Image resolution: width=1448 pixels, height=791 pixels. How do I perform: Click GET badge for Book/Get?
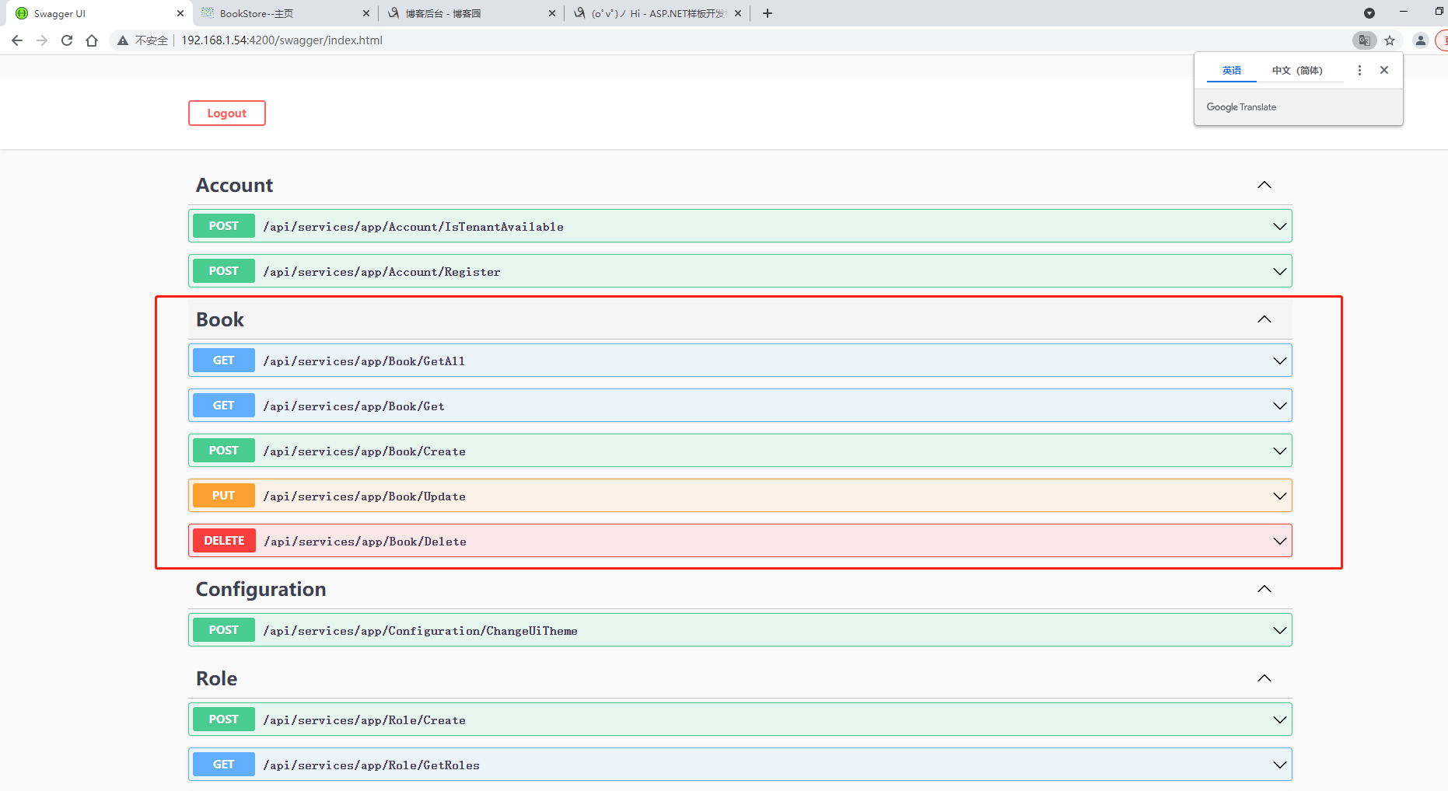224,406
